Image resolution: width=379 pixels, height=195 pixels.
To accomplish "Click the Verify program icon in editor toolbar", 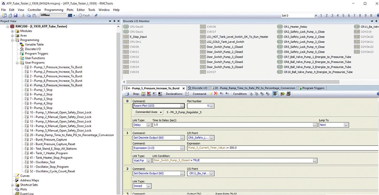I will 283,94.
